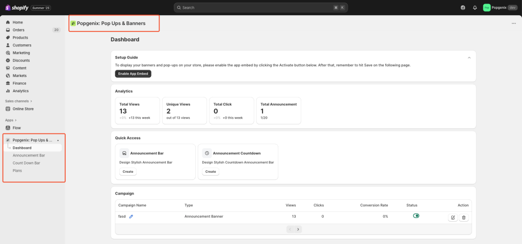The height and width of the screenshot is (244, 522).
Task: Click Popgenix app icon in sidebar
Action: pos(8,140)
